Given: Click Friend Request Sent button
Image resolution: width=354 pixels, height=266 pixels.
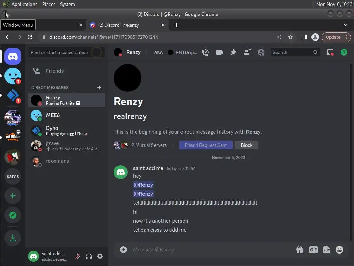Looking at the screenshot, I should pos(206,145).
